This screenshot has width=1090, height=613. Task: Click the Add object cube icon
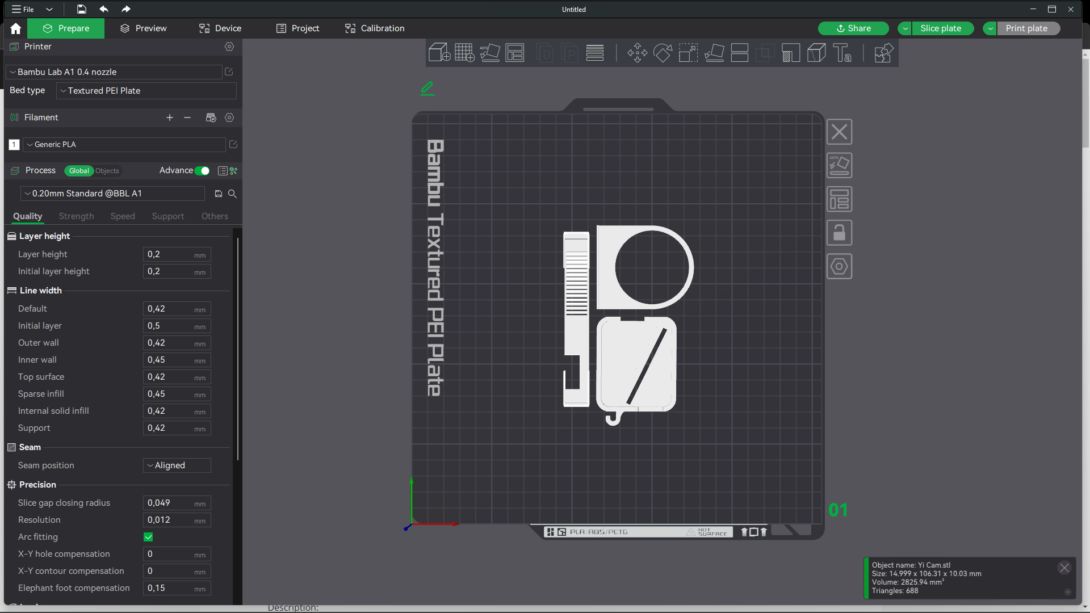(x=439, y=53)
